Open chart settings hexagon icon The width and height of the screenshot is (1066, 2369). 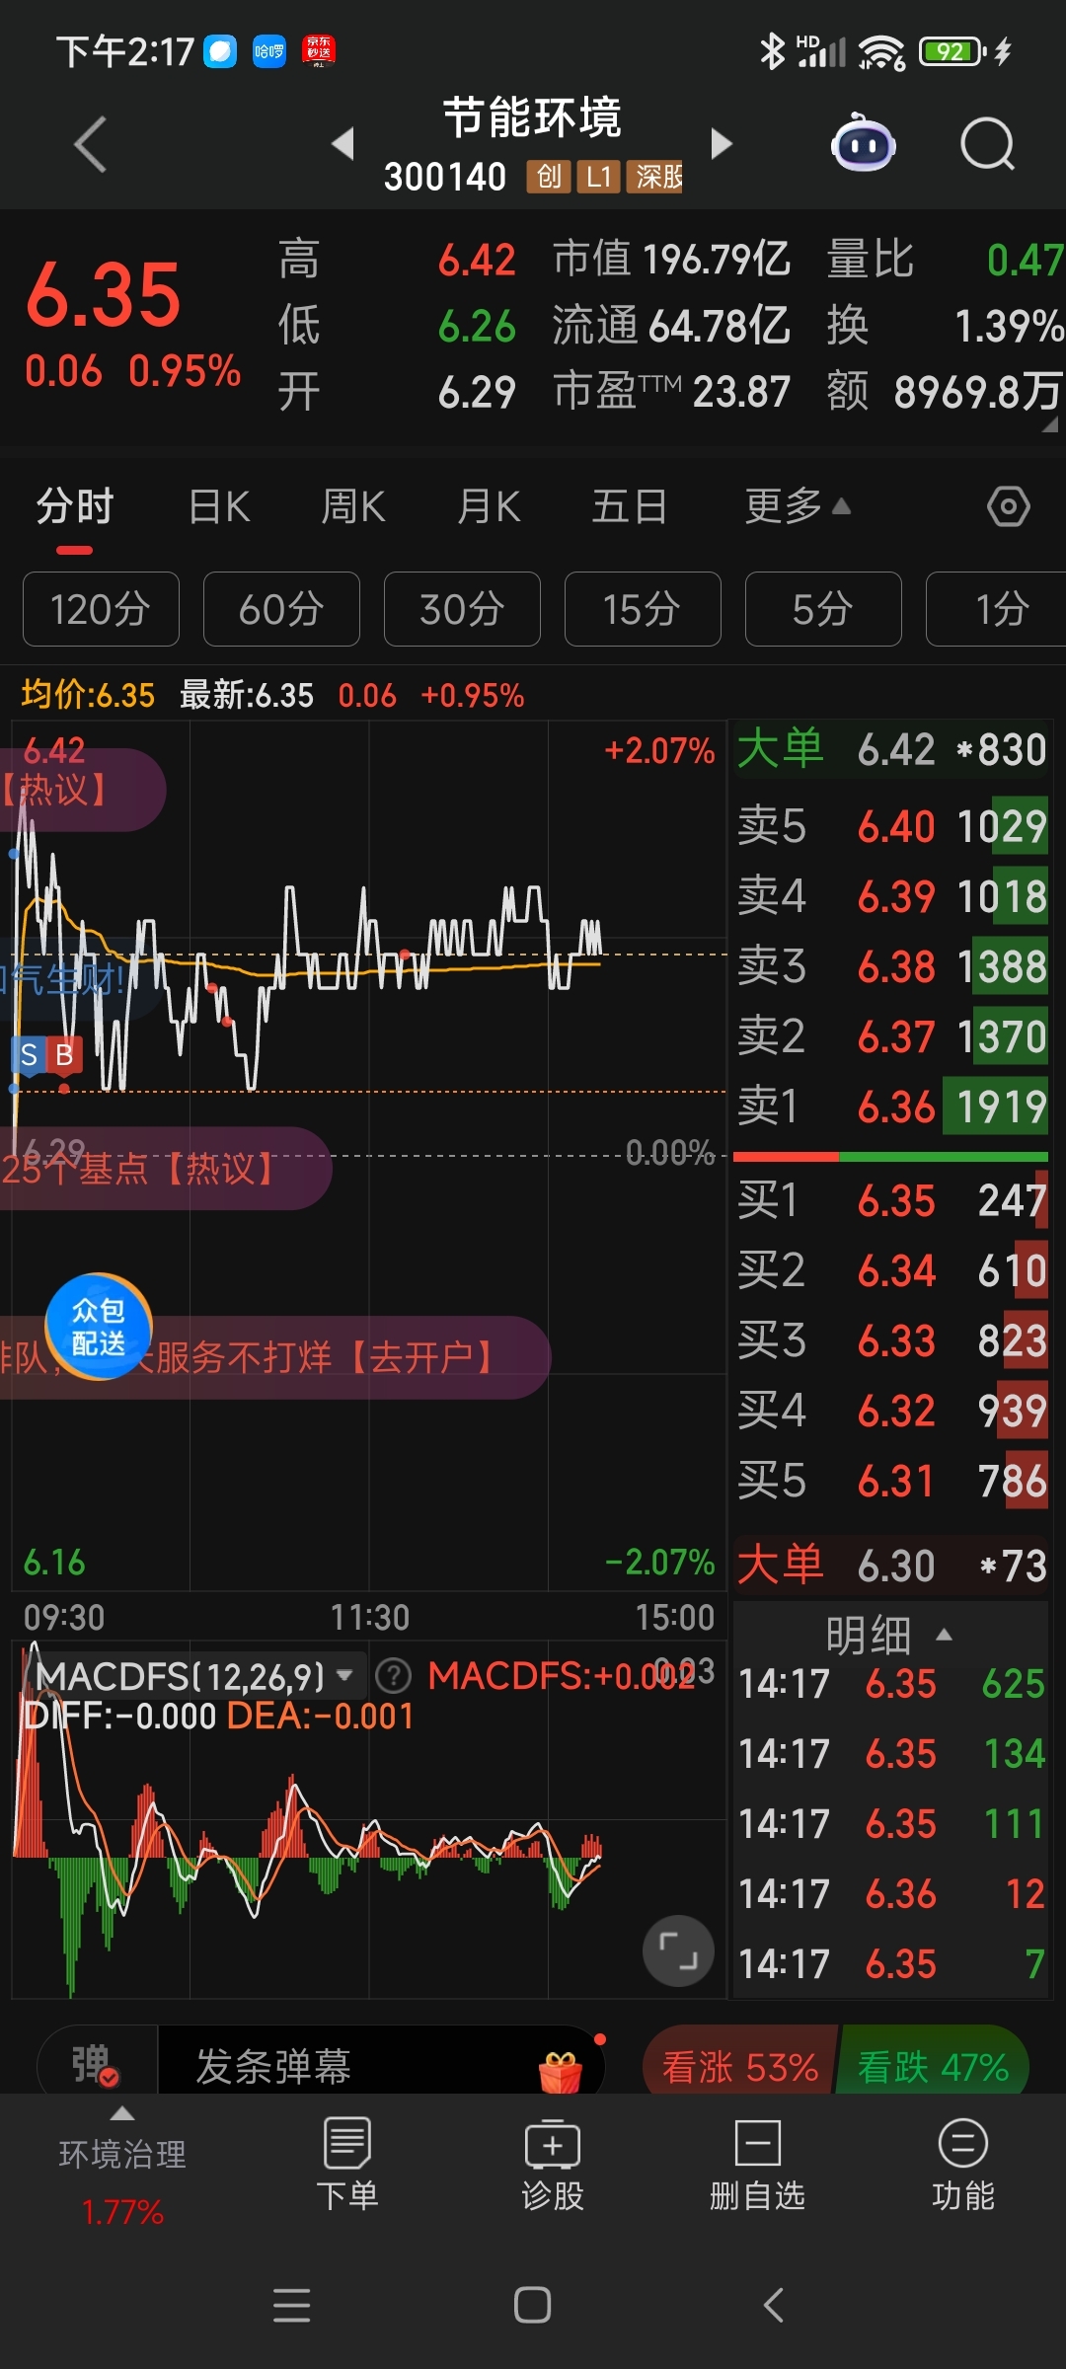tap(1008, 506)
